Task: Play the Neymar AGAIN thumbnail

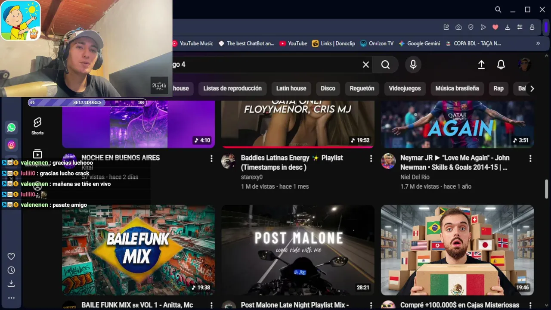Action: point(457,124)
